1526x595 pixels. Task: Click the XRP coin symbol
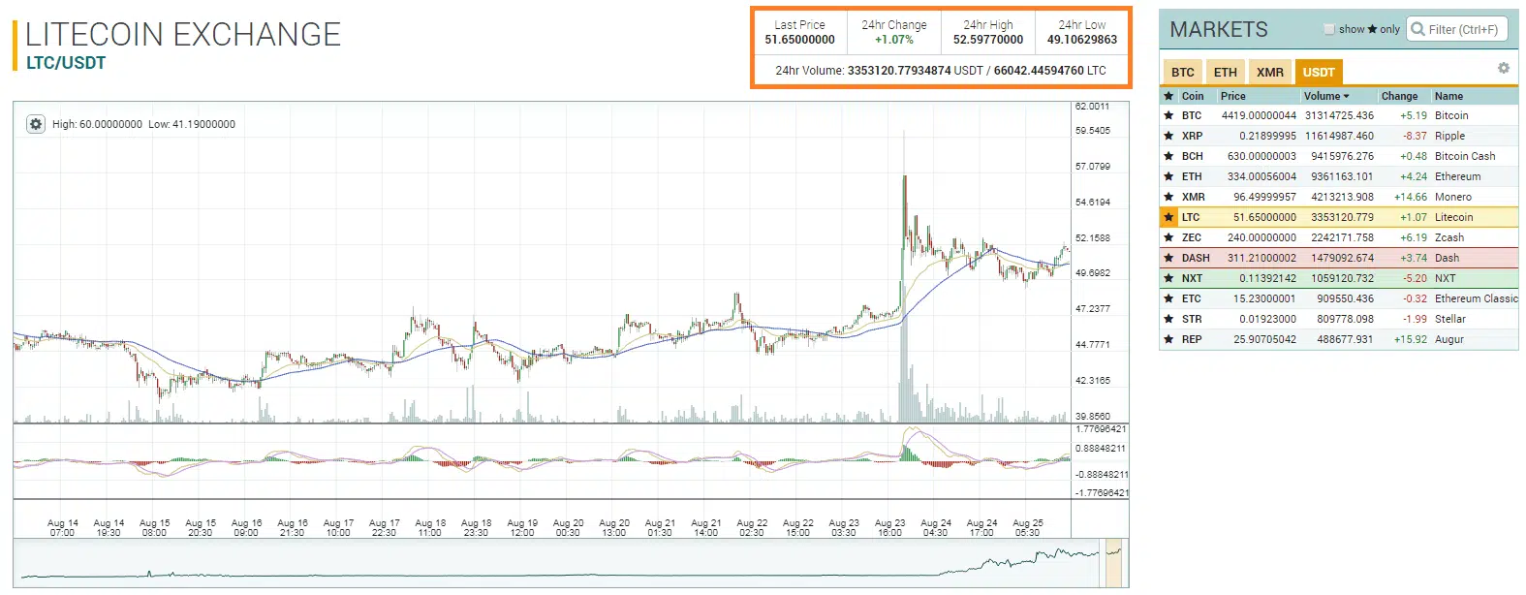tap(1192, 136)
